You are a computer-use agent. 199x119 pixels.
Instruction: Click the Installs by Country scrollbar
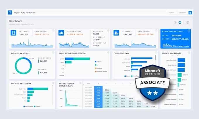point(52,95)
